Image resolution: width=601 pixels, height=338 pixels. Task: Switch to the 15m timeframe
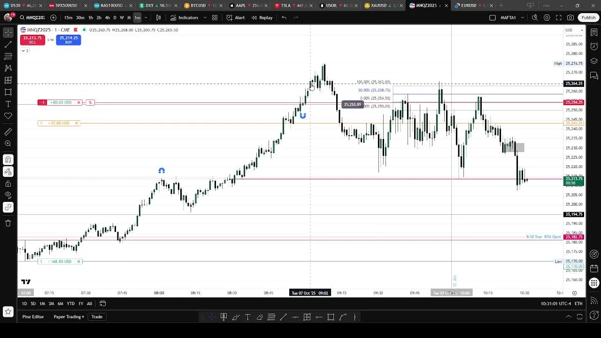(68, 17)
